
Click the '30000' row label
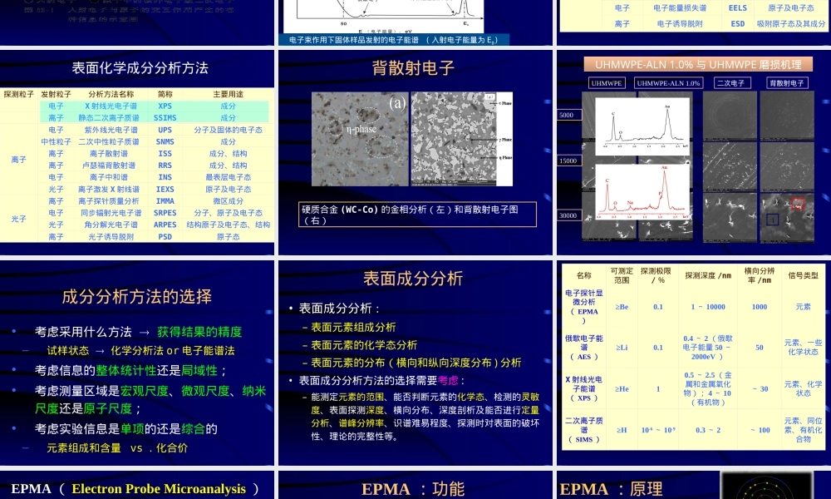(568, 215)
